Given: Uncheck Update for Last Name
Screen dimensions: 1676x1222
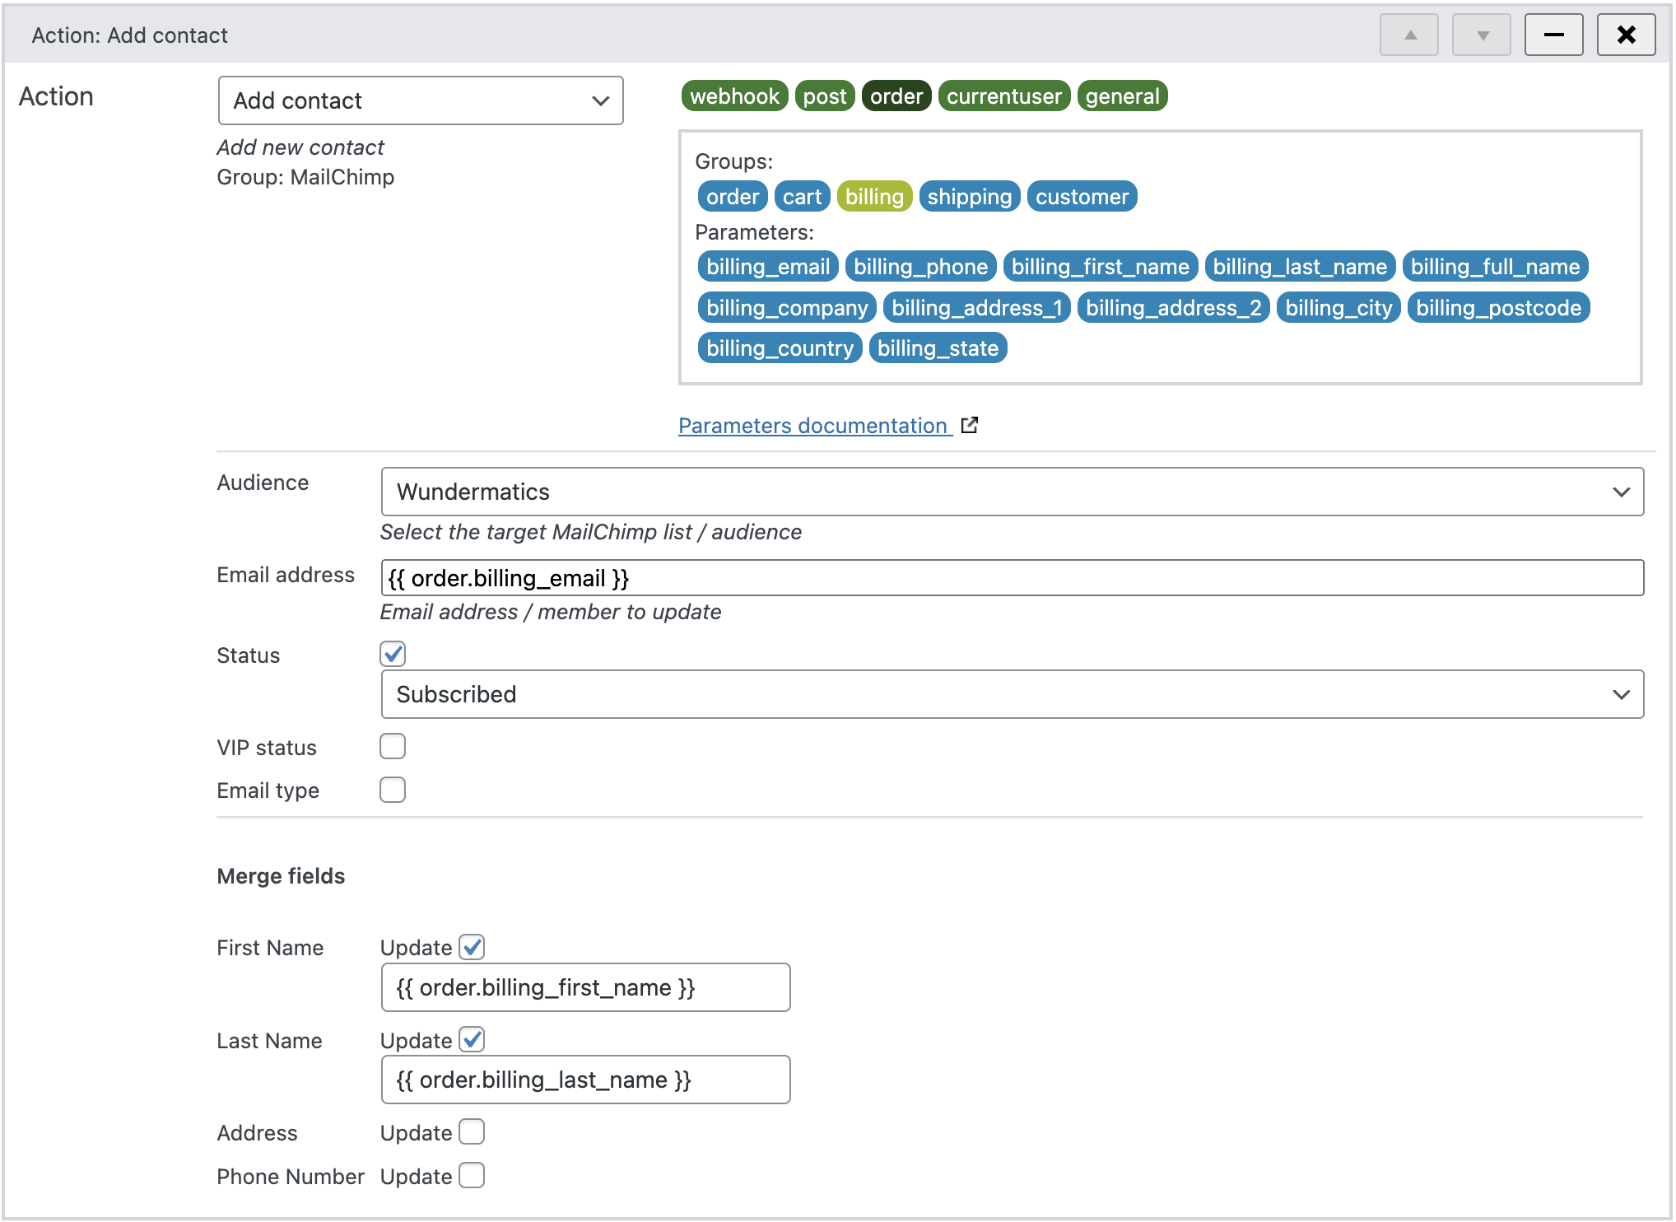Looking at the screenshot, I should [x=471, y=1040].
